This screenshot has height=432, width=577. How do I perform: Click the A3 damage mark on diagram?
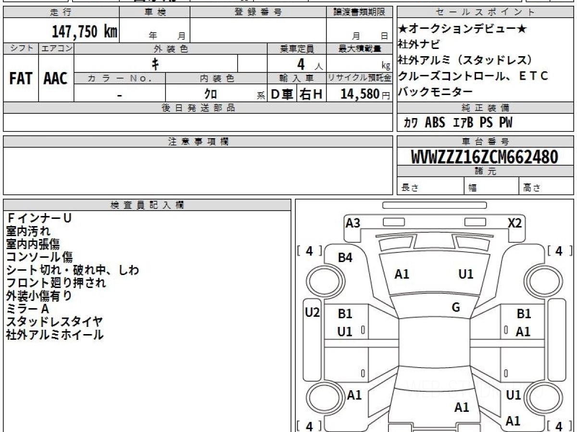pyautogui.click(x=353, y=223)
